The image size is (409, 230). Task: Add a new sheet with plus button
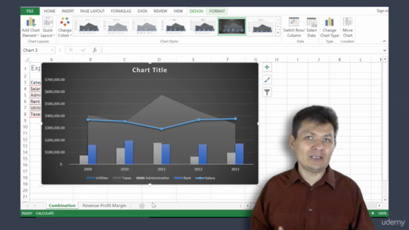click(x=142, y=206)
